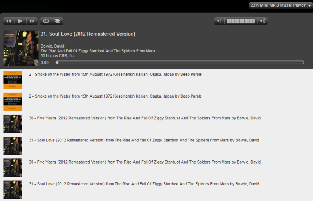Skip to next track with forward button
313x201 pixels.
coord(32,21)
